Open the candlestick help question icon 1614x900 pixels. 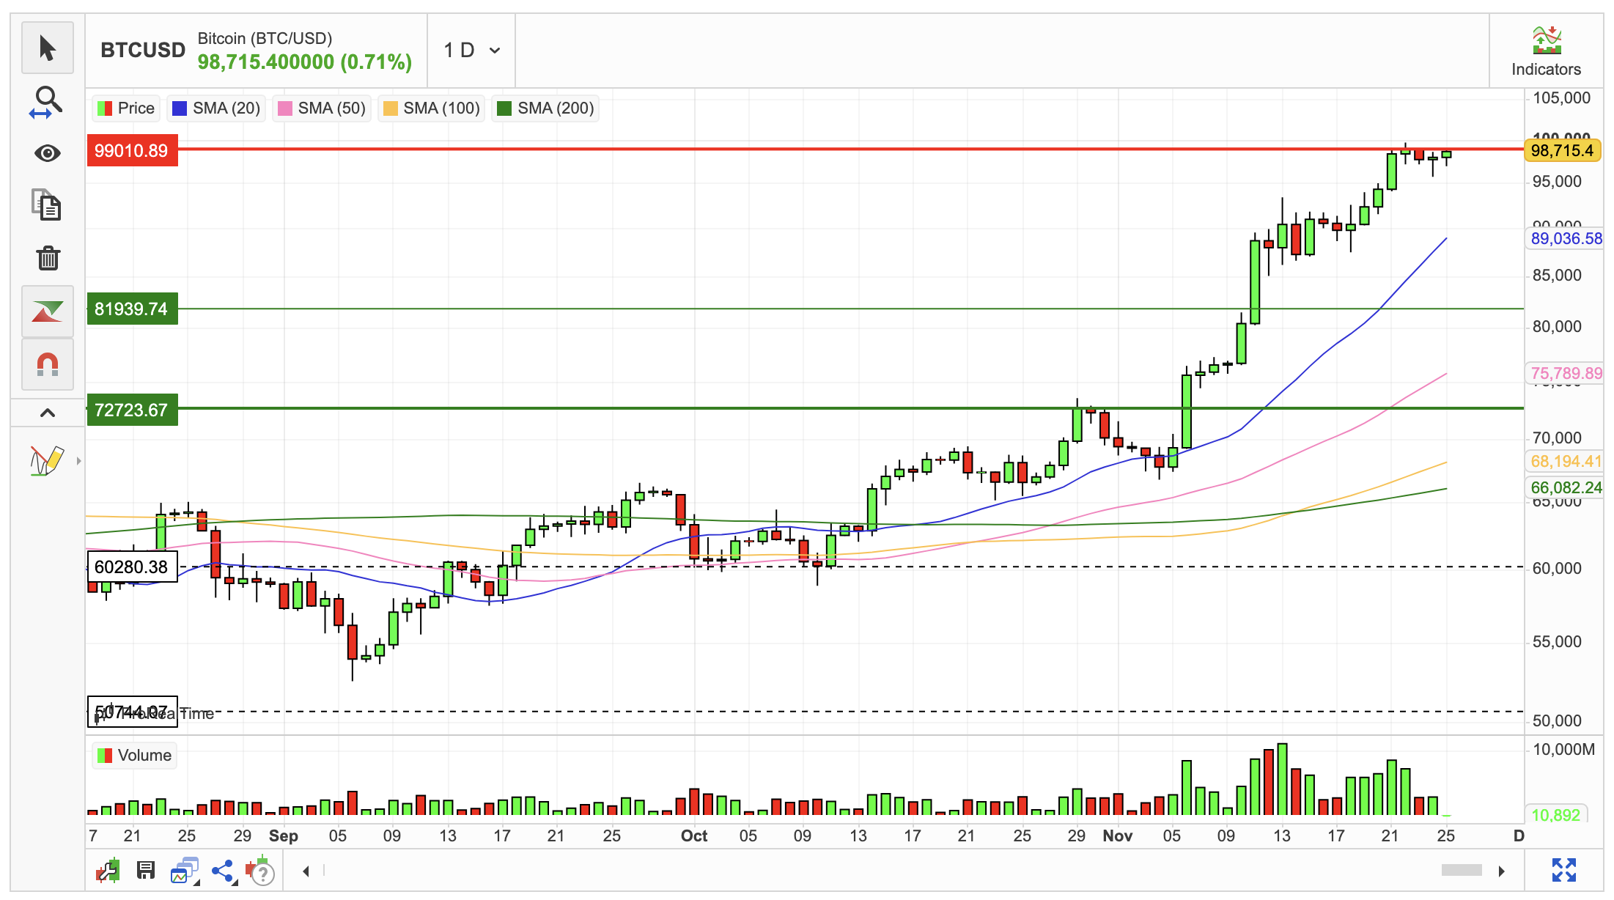pos(260,871)
